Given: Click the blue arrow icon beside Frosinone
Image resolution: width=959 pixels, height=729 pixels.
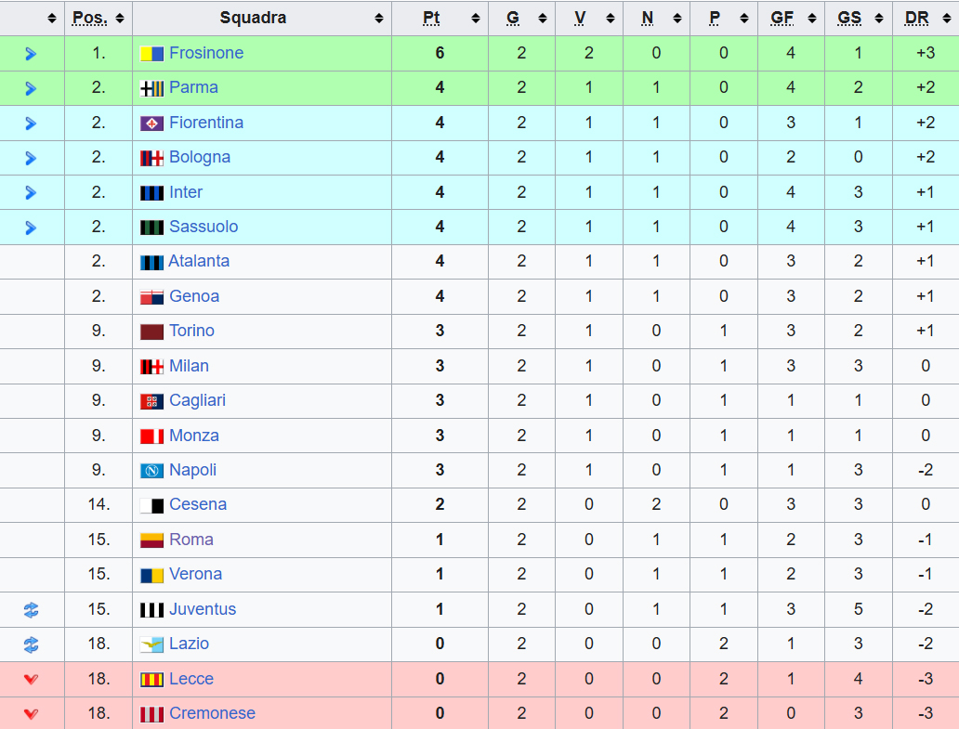Looking at the screenshot, I should pyautogui.click(x=31, y=54).
